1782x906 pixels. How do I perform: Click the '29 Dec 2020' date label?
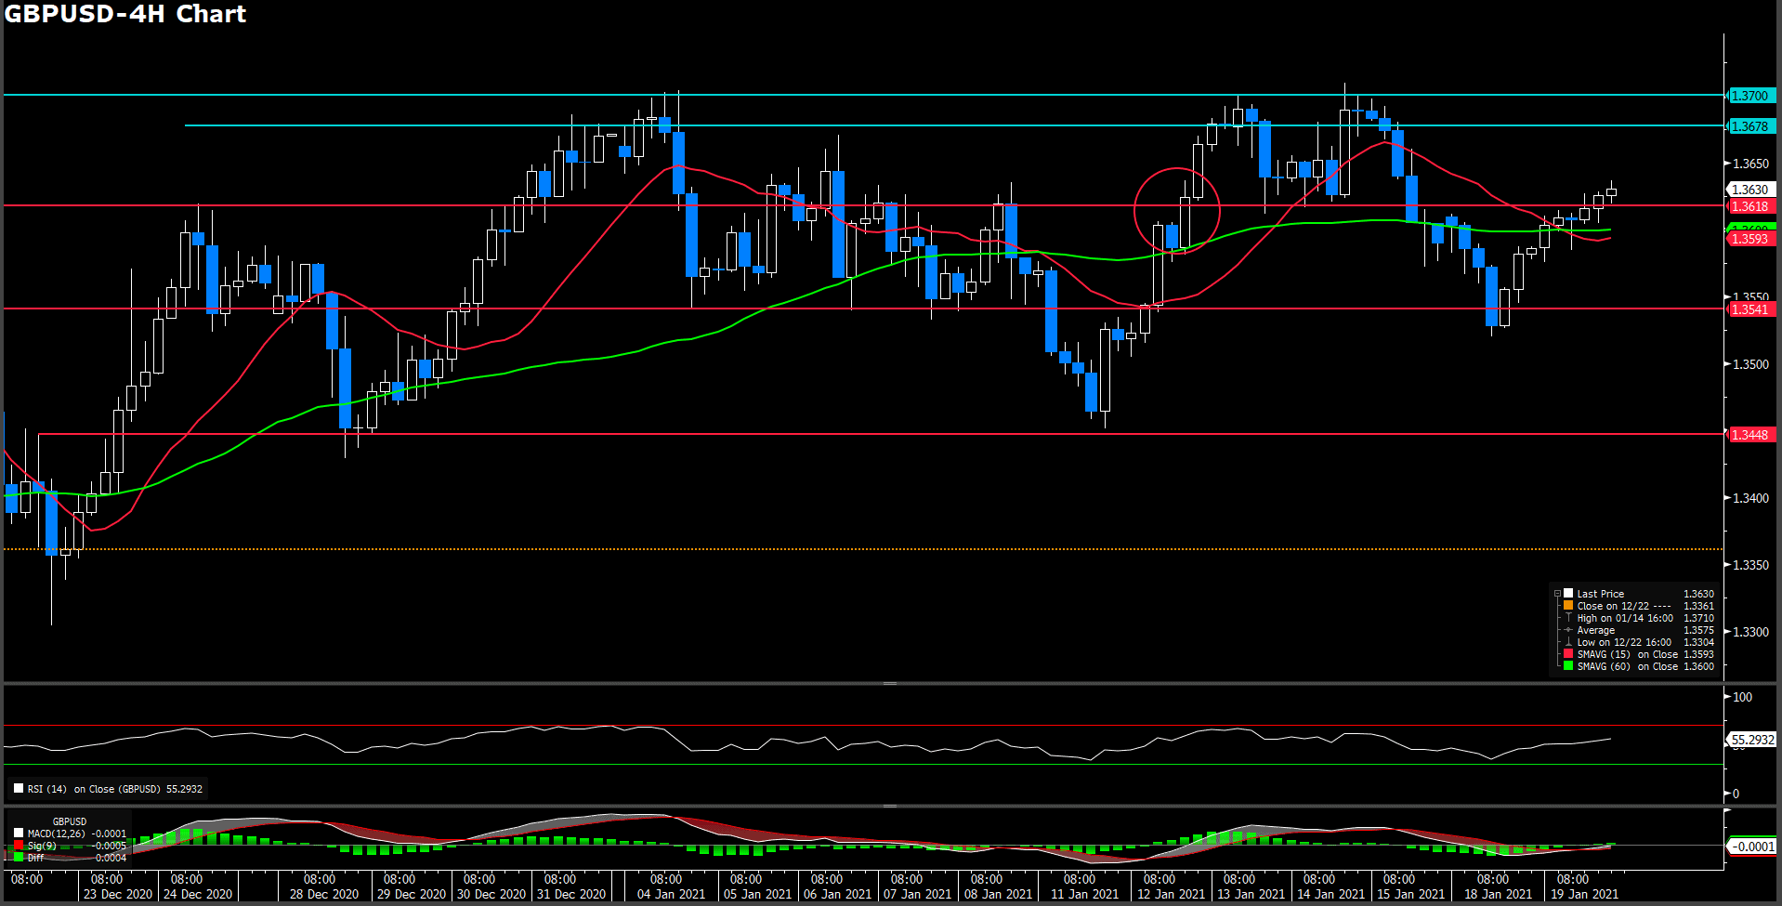tap(412, 894)
